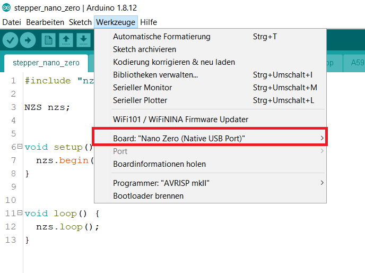Viewport: 365px width, 273px height.
Task: Click the #include line of code
Action: 59,81
